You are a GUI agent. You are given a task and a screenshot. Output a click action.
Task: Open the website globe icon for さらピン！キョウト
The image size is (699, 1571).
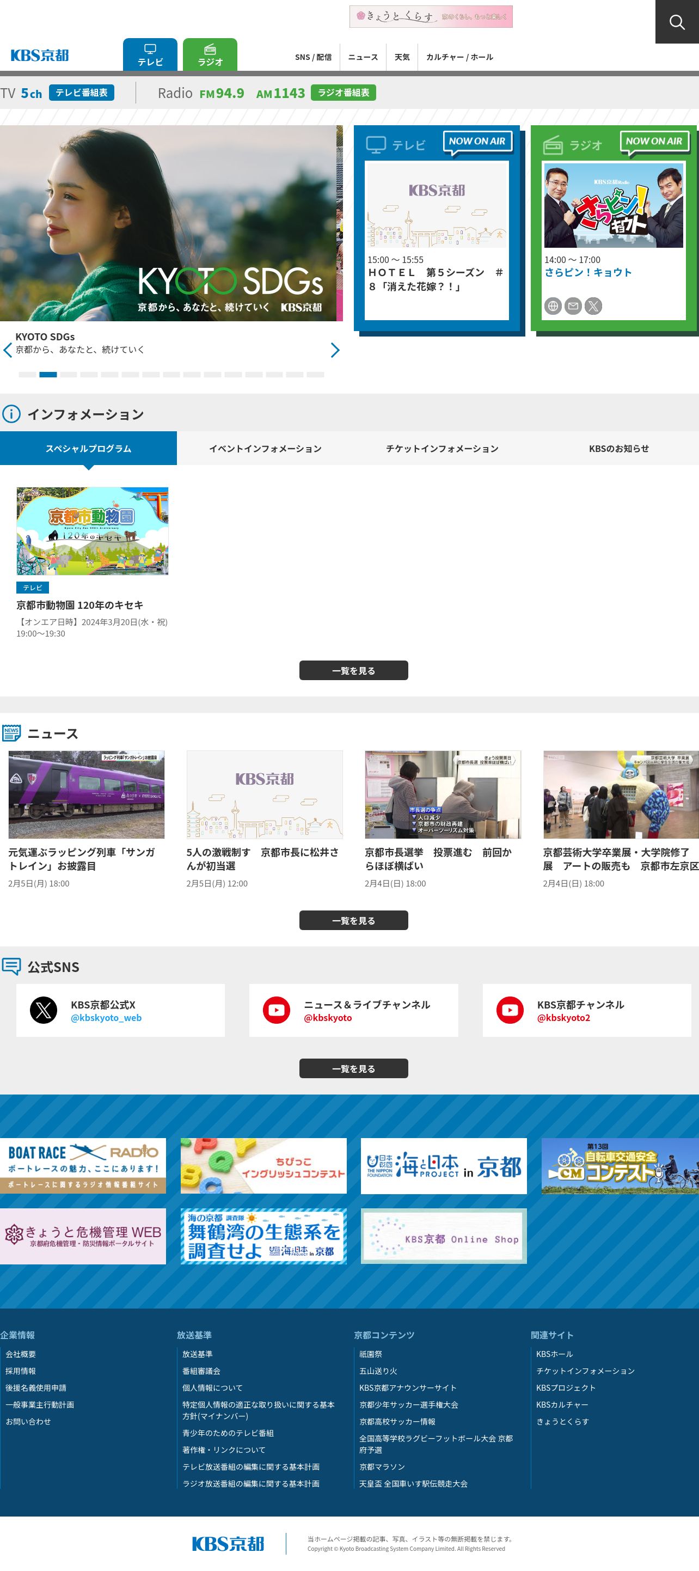pos(553,306)
